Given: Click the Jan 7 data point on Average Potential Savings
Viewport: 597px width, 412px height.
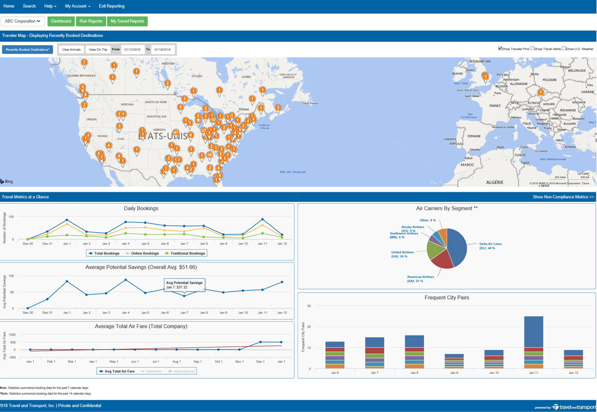Looking at the screenshot, I should [x=184, y=295].
